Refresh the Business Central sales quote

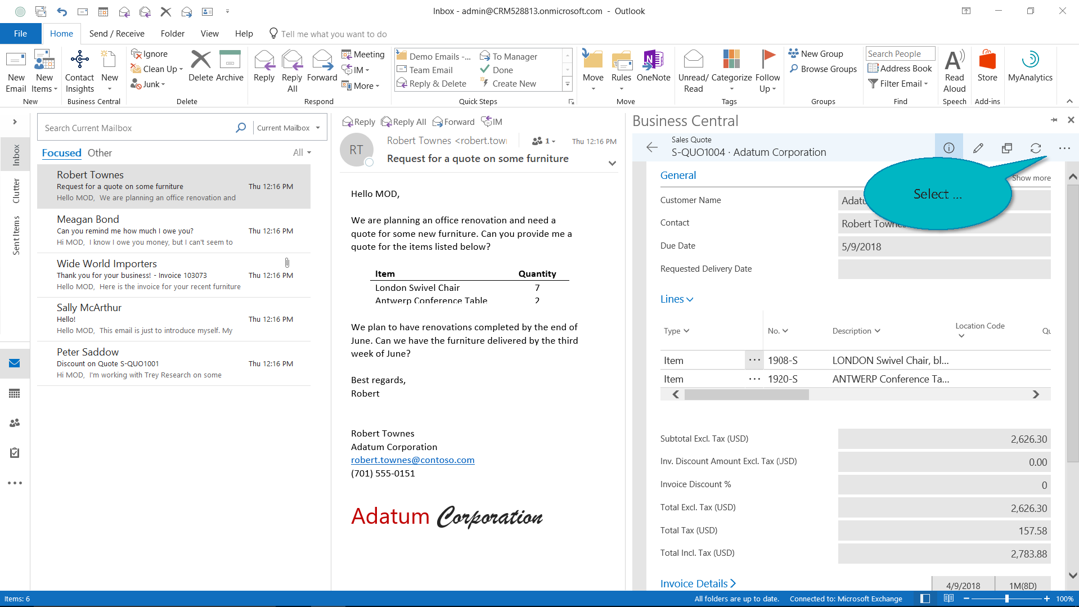pyautogui.click(x=1035, y=148)
